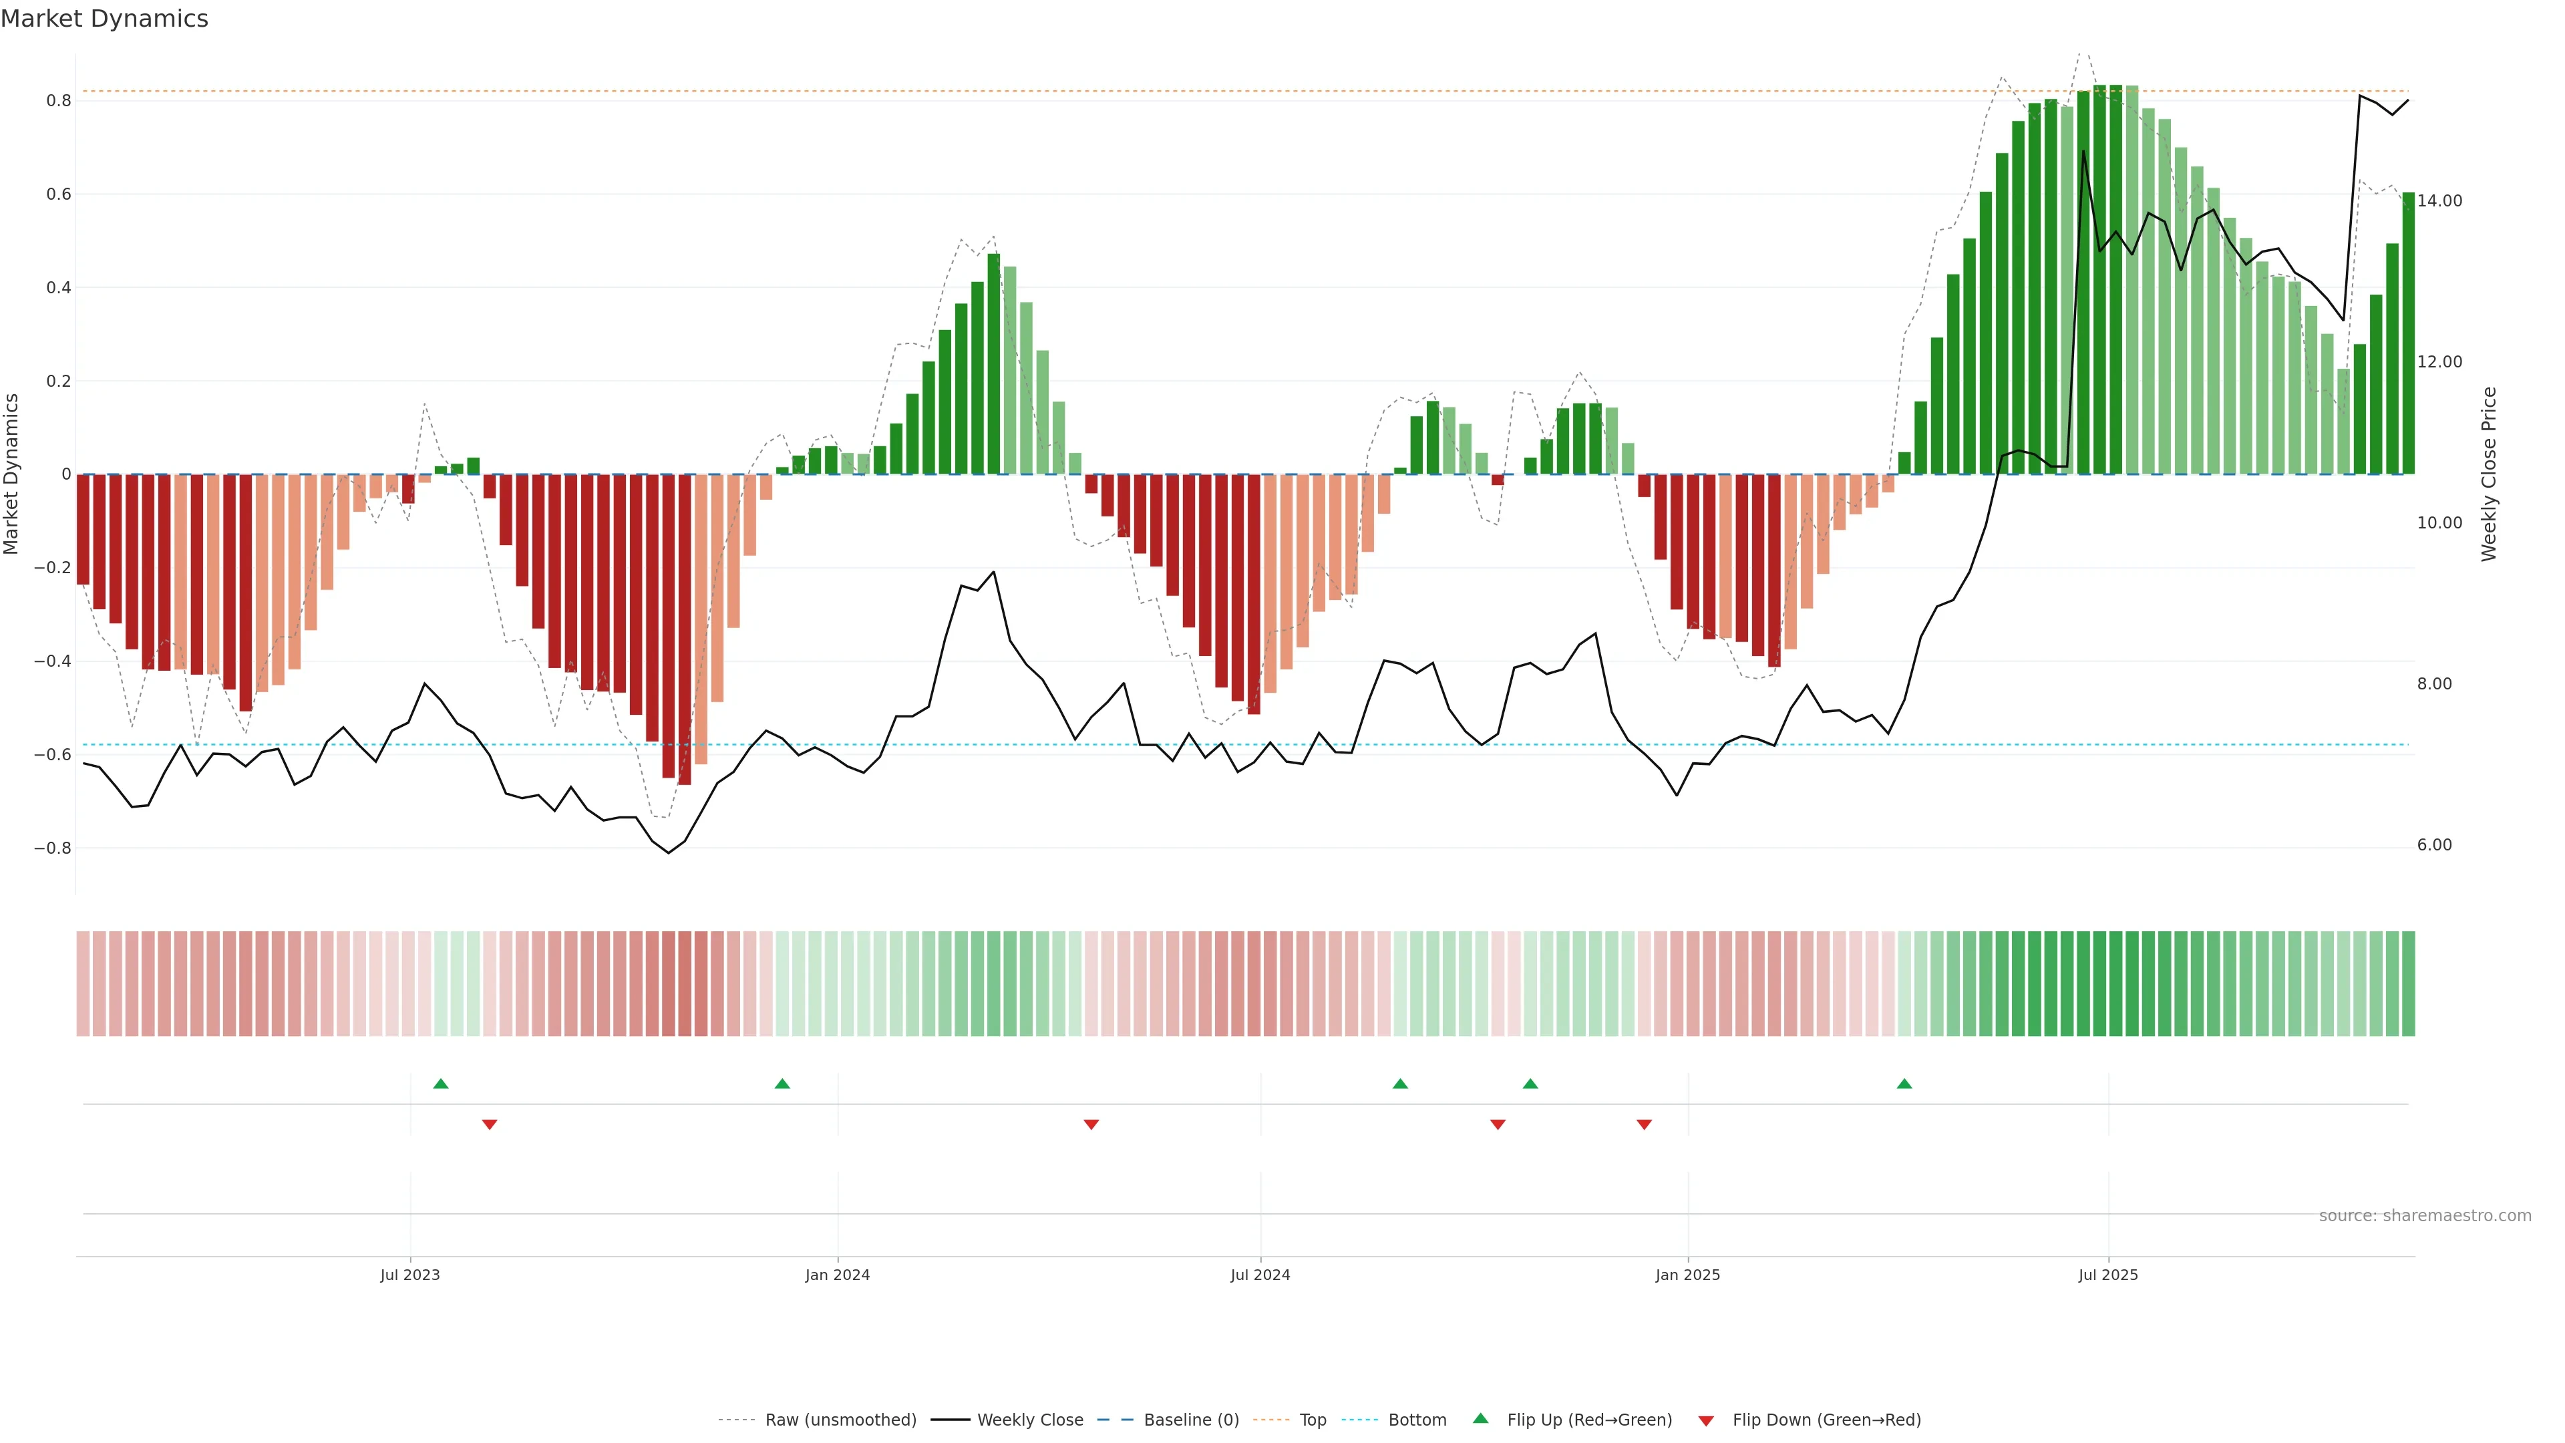The height and width of the screenshot is (1443, 2565).
Task: Click the Market Dynamics chart title
Action: click(x=105, y=19)
